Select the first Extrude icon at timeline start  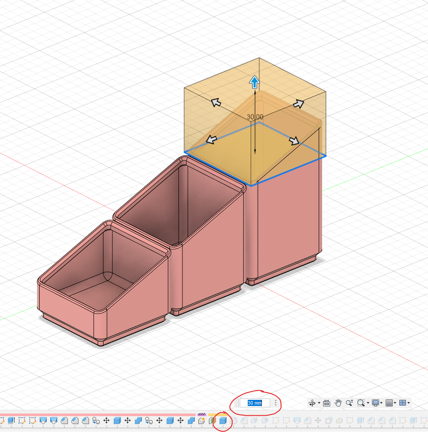[x=11, y=421]
